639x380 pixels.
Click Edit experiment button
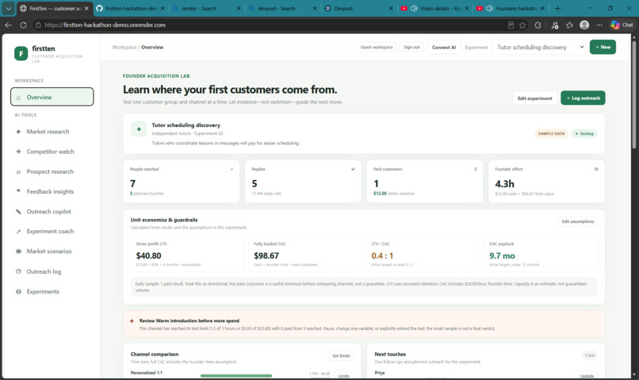(x=534, y=98)
